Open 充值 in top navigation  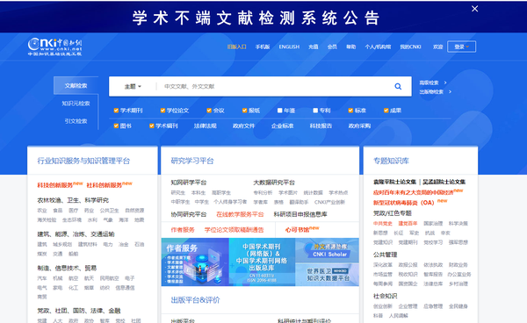(x=314, y=47)
